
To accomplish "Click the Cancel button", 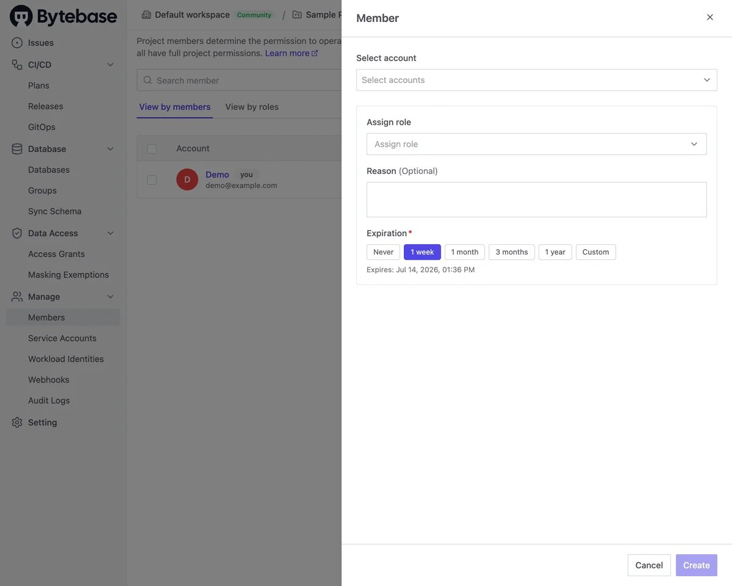I will [649, 565].
